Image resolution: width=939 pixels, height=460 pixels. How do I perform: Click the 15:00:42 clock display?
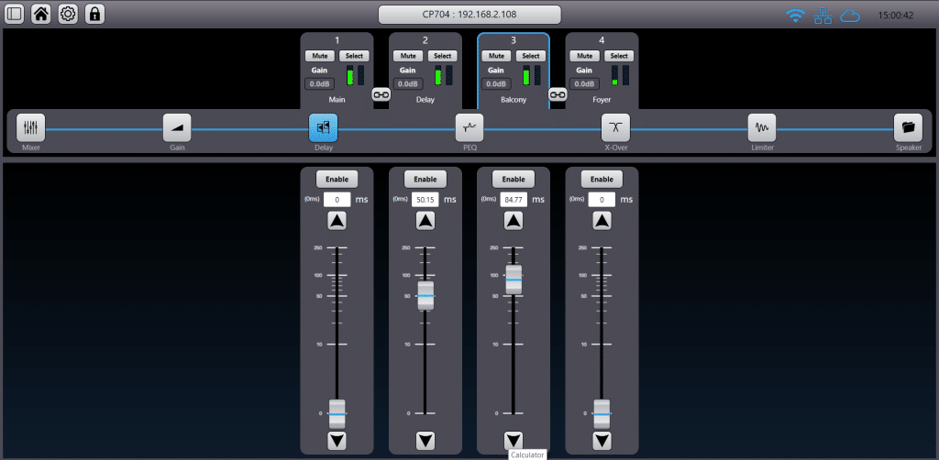point(895,16)
